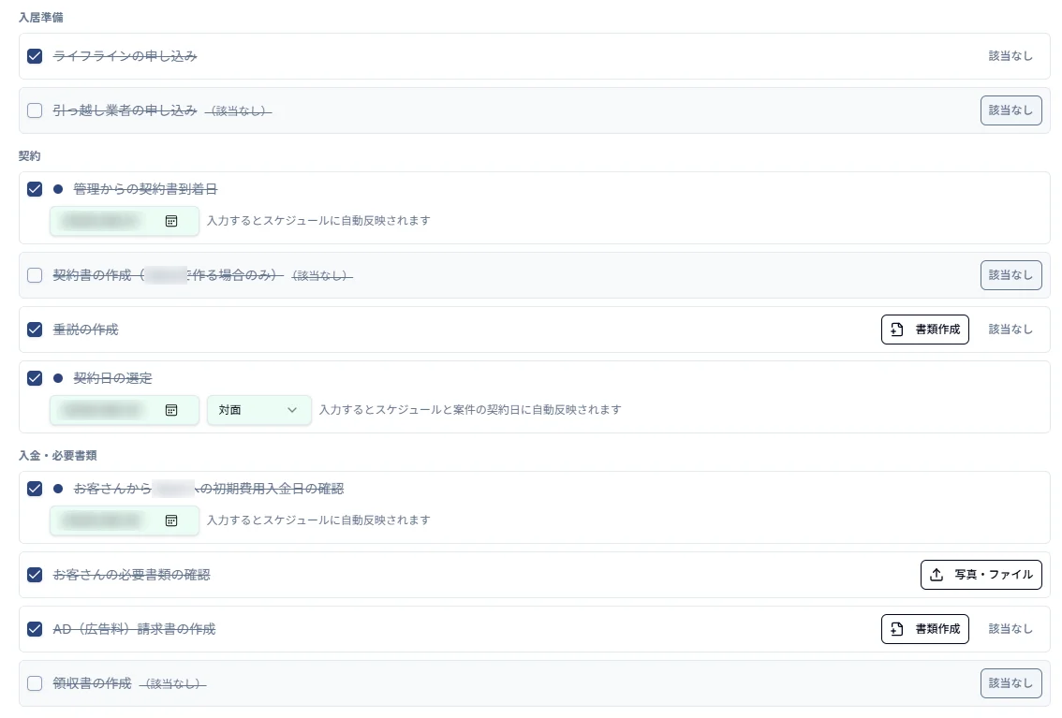Click date field for 契約日の選定

125,410
